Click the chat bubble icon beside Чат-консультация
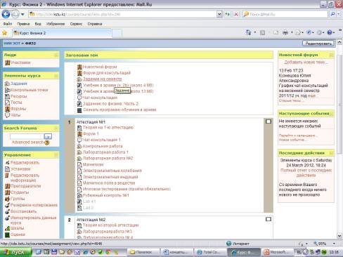The width and height of the screenshot is (343, 257). tap(79, 98)
